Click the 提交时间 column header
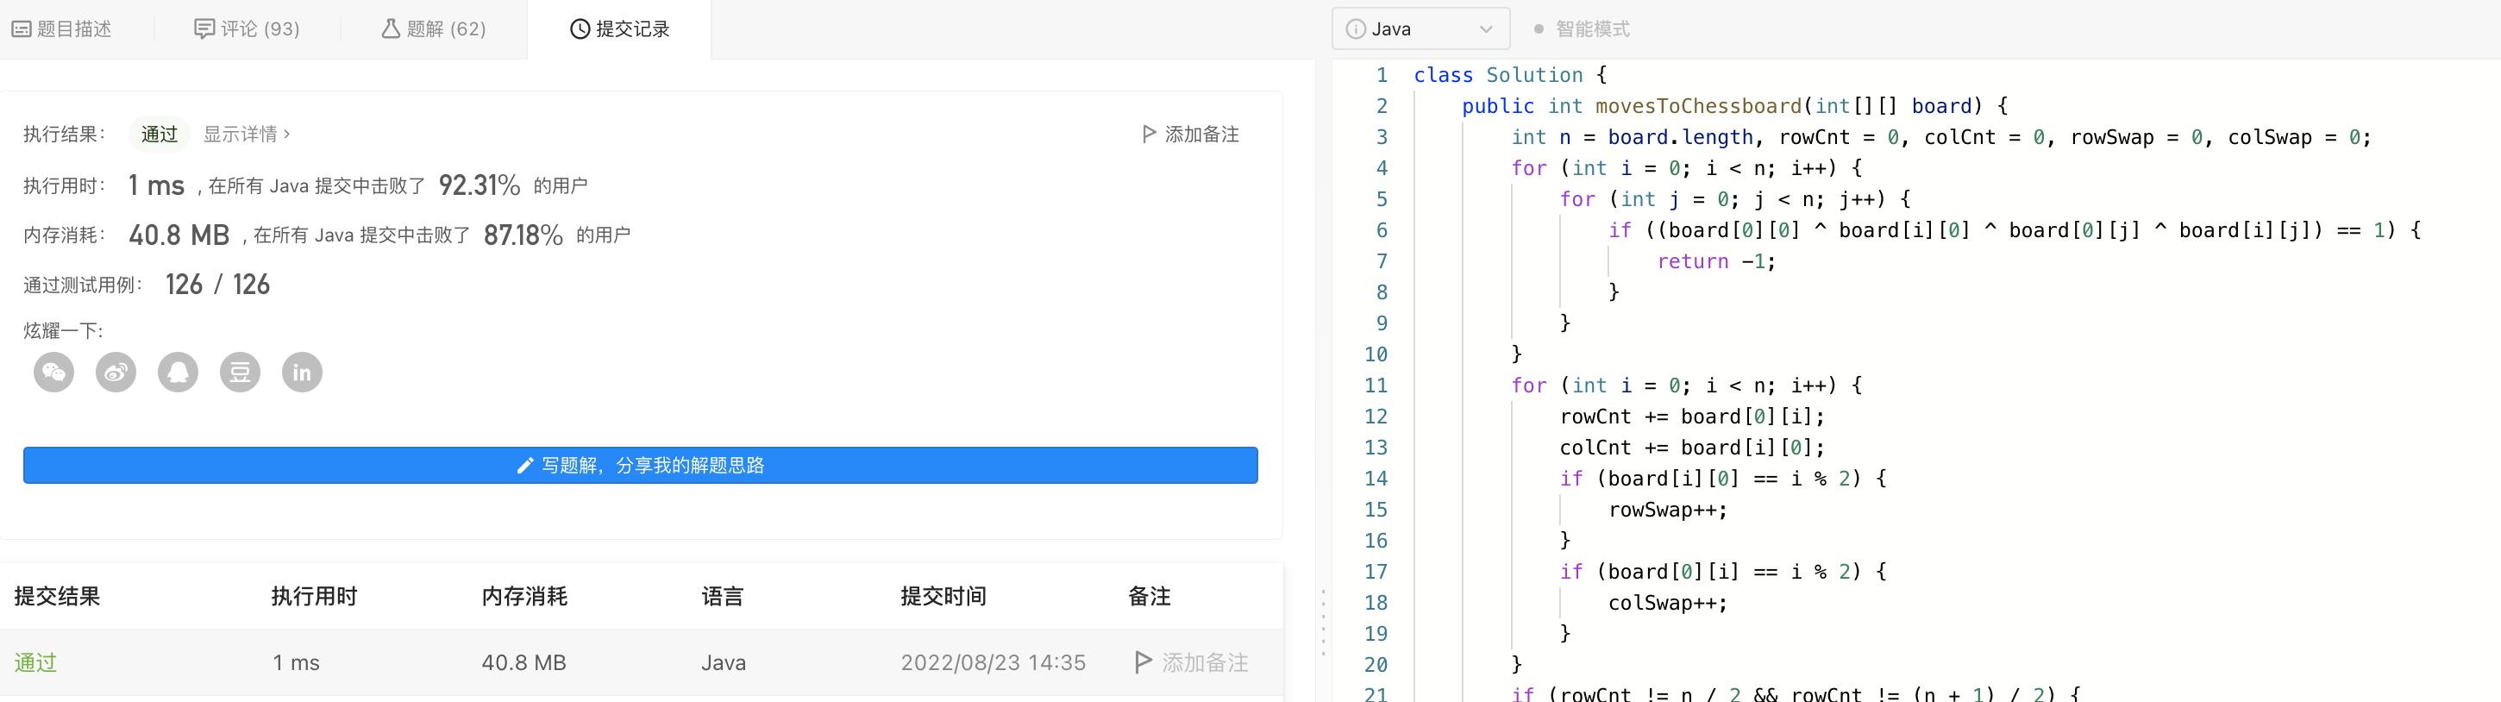This screenshot has height=702, width=2501. 943,596
